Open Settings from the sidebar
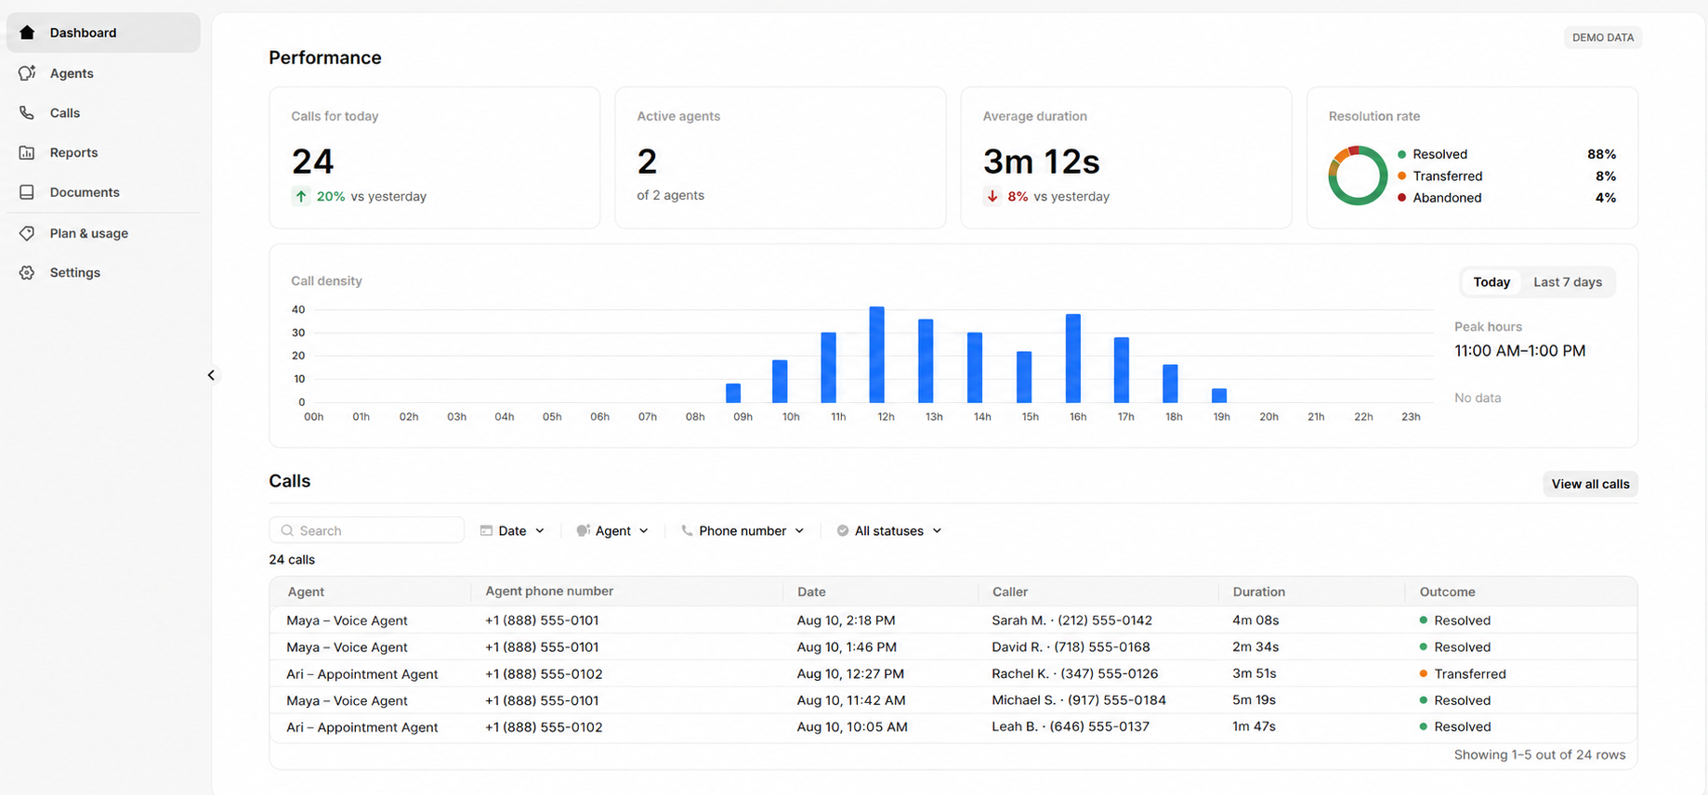This screenshot has height=795, width=1708. (x=103, y=273)
